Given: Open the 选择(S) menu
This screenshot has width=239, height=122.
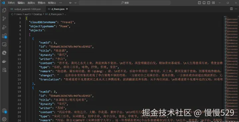Looking at the screenshot, I should coord(31,3).
